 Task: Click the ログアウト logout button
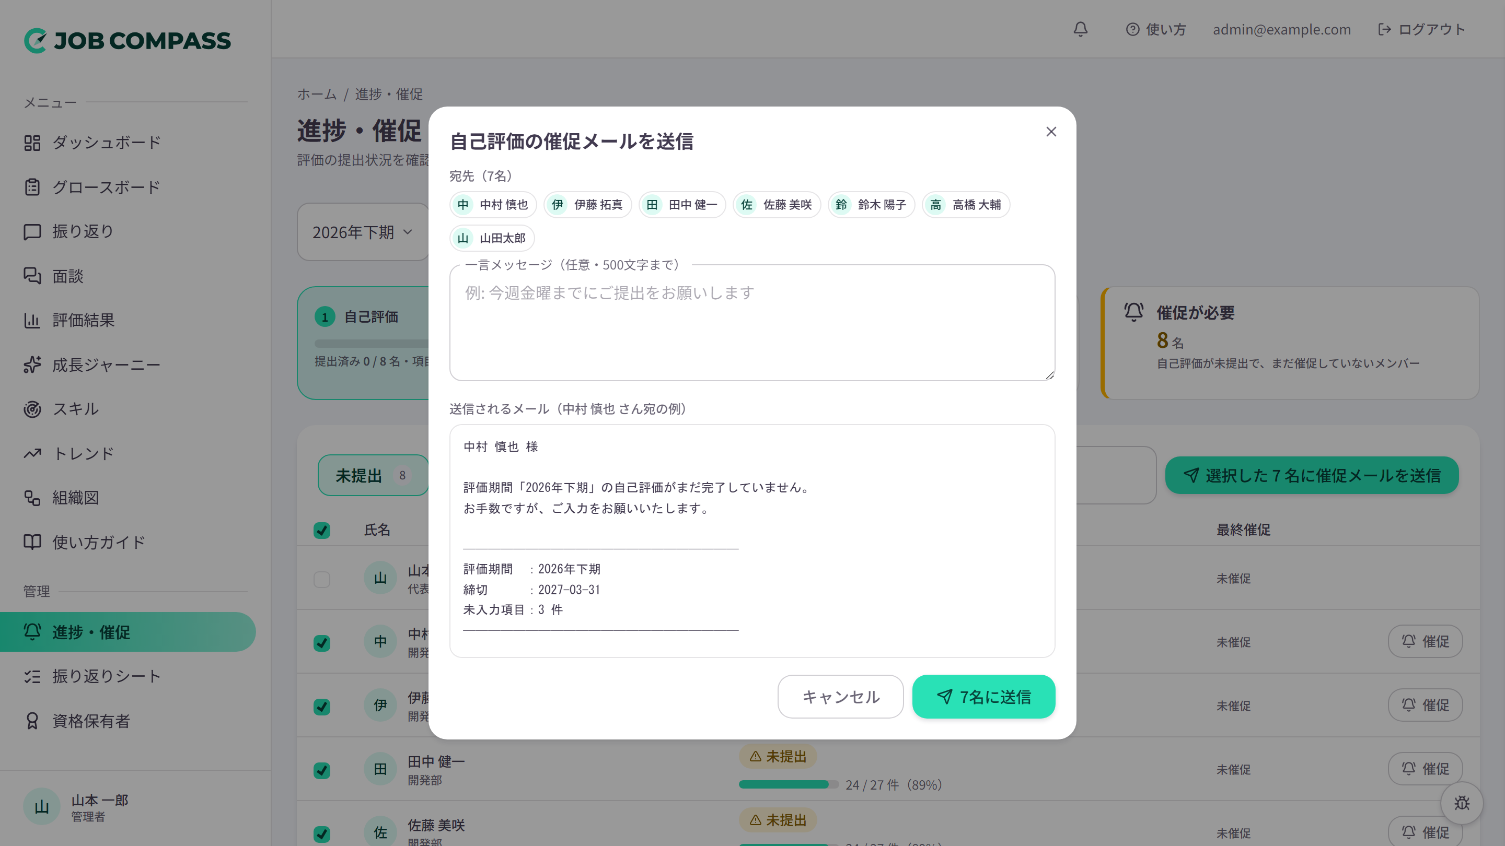pyautogui.click(x=1421, y=29)
